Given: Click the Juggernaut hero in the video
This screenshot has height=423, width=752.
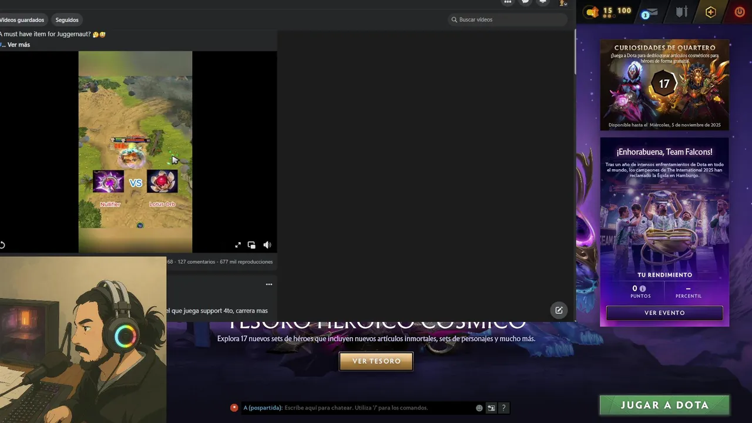Looking at the screenshot, I should (130, 156).
